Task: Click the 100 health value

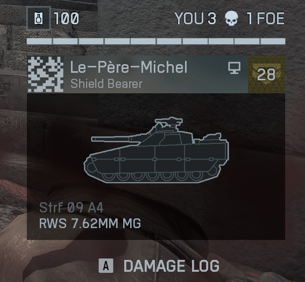Action: pos(67,19)
